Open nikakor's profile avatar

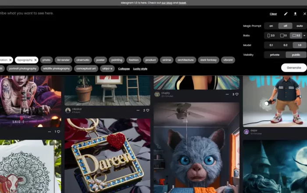tap(68, 110)
